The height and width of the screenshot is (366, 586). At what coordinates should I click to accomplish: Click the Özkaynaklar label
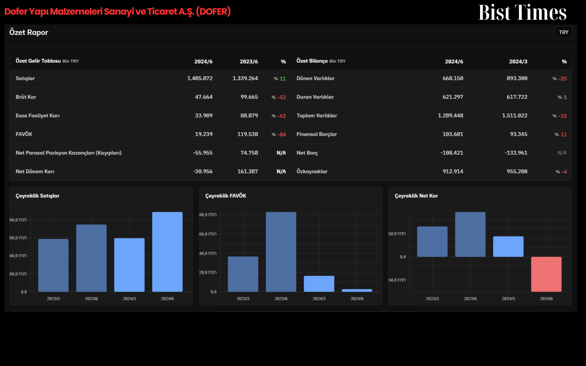(x=312, y=172)
